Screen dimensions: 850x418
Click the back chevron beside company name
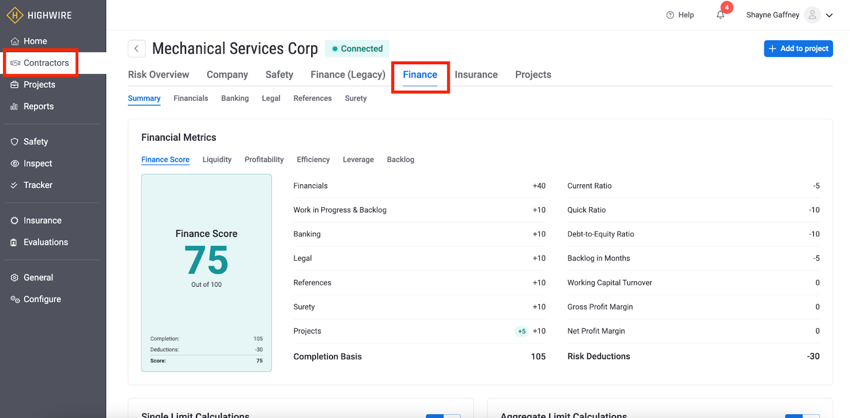click(137, 48)
